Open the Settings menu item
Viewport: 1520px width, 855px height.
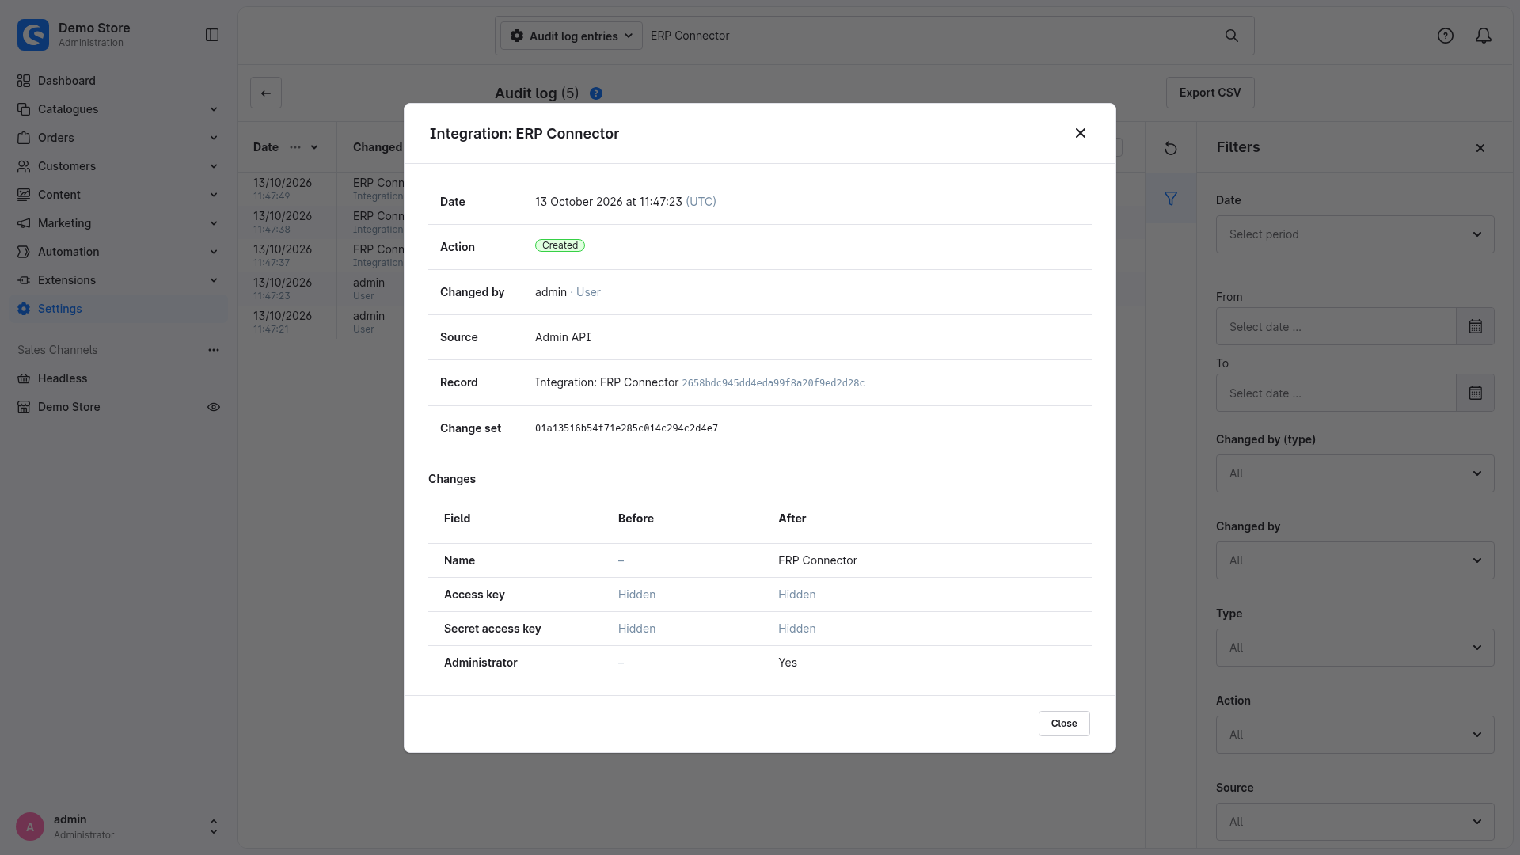119,309
